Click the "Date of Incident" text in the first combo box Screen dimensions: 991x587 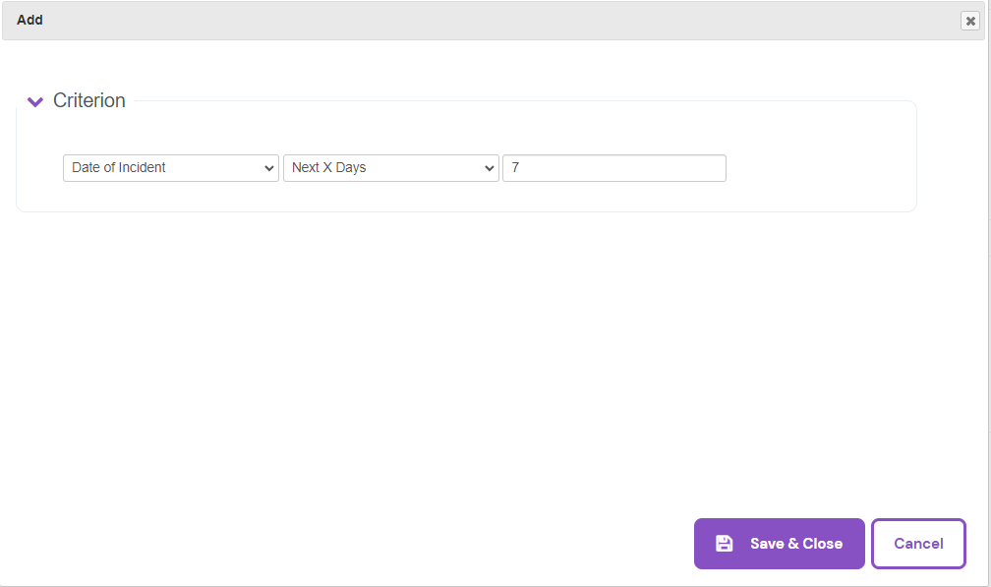tap(119, 168)
